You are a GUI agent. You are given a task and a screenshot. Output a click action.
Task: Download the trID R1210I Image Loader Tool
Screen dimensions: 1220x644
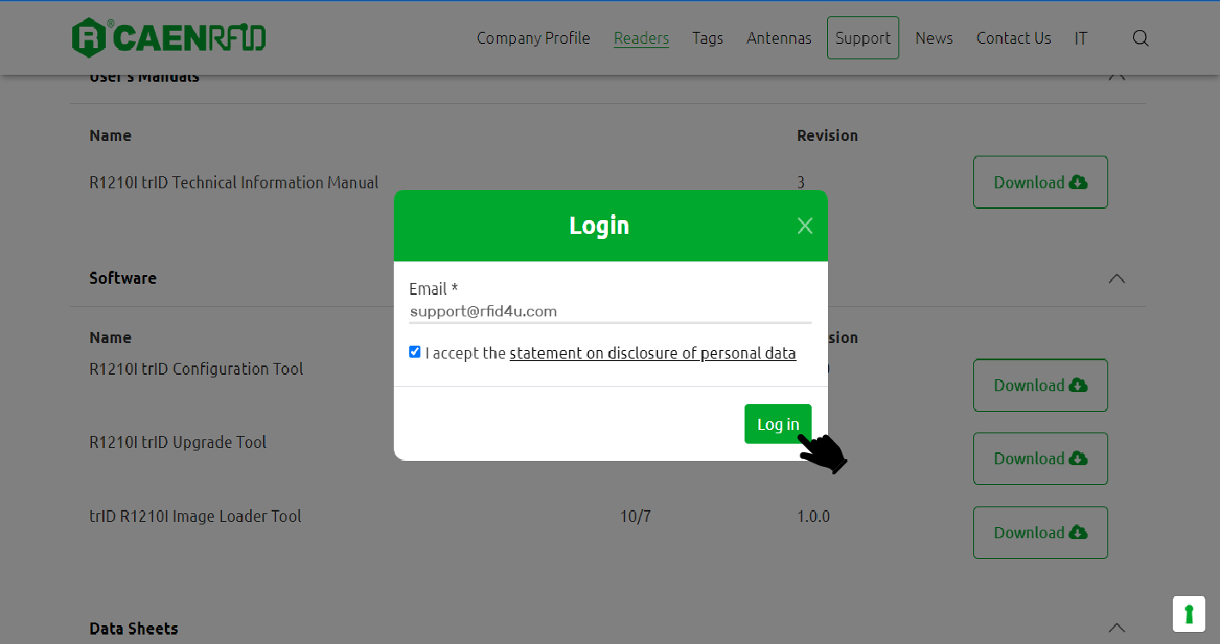(x=1039, y=533)
